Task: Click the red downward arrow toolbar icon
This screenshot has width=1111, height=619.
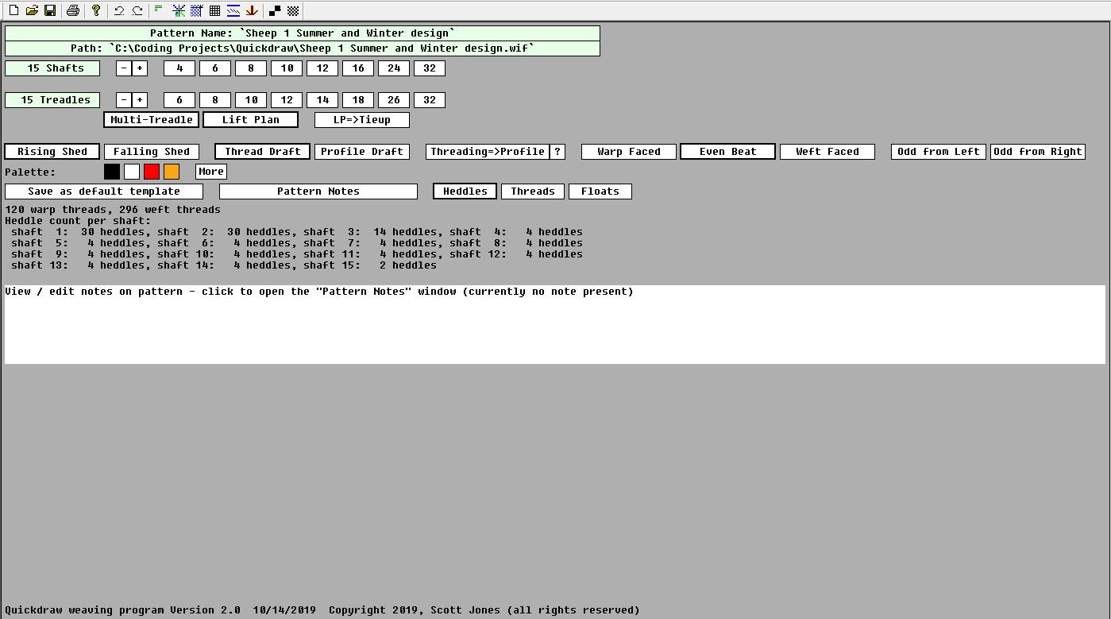Action: [x=252, y=10]
